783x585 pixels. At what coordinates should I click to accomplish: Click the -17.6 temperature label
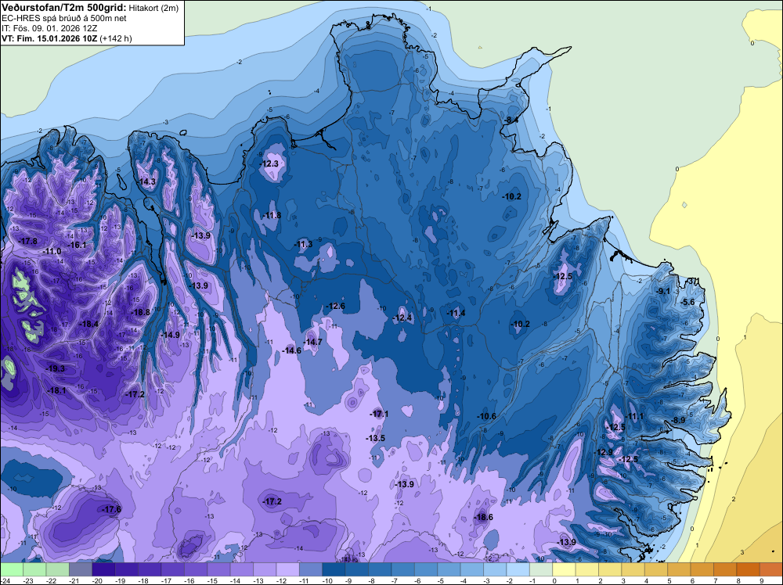(111, 509)
